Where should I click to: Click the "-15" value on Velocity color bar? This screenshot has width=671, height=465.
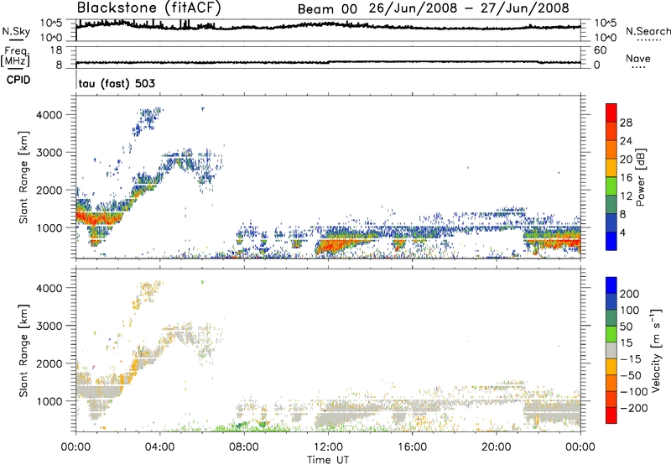click(x=631, y=359)
